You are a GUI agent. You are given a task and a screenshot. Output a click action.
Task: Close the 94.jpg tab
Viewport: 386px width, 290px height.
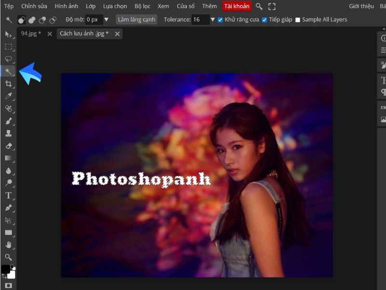pyautogui.click(x=50, y=34)
